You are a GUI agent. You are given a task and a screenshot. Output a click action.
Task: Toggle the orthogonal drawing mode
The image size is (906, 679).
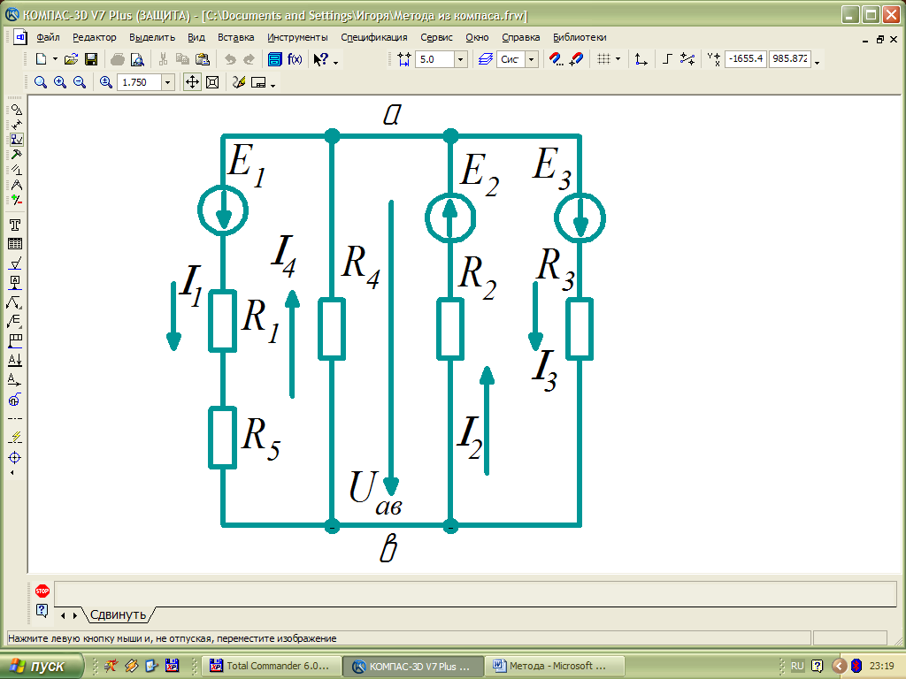(668, 59)
